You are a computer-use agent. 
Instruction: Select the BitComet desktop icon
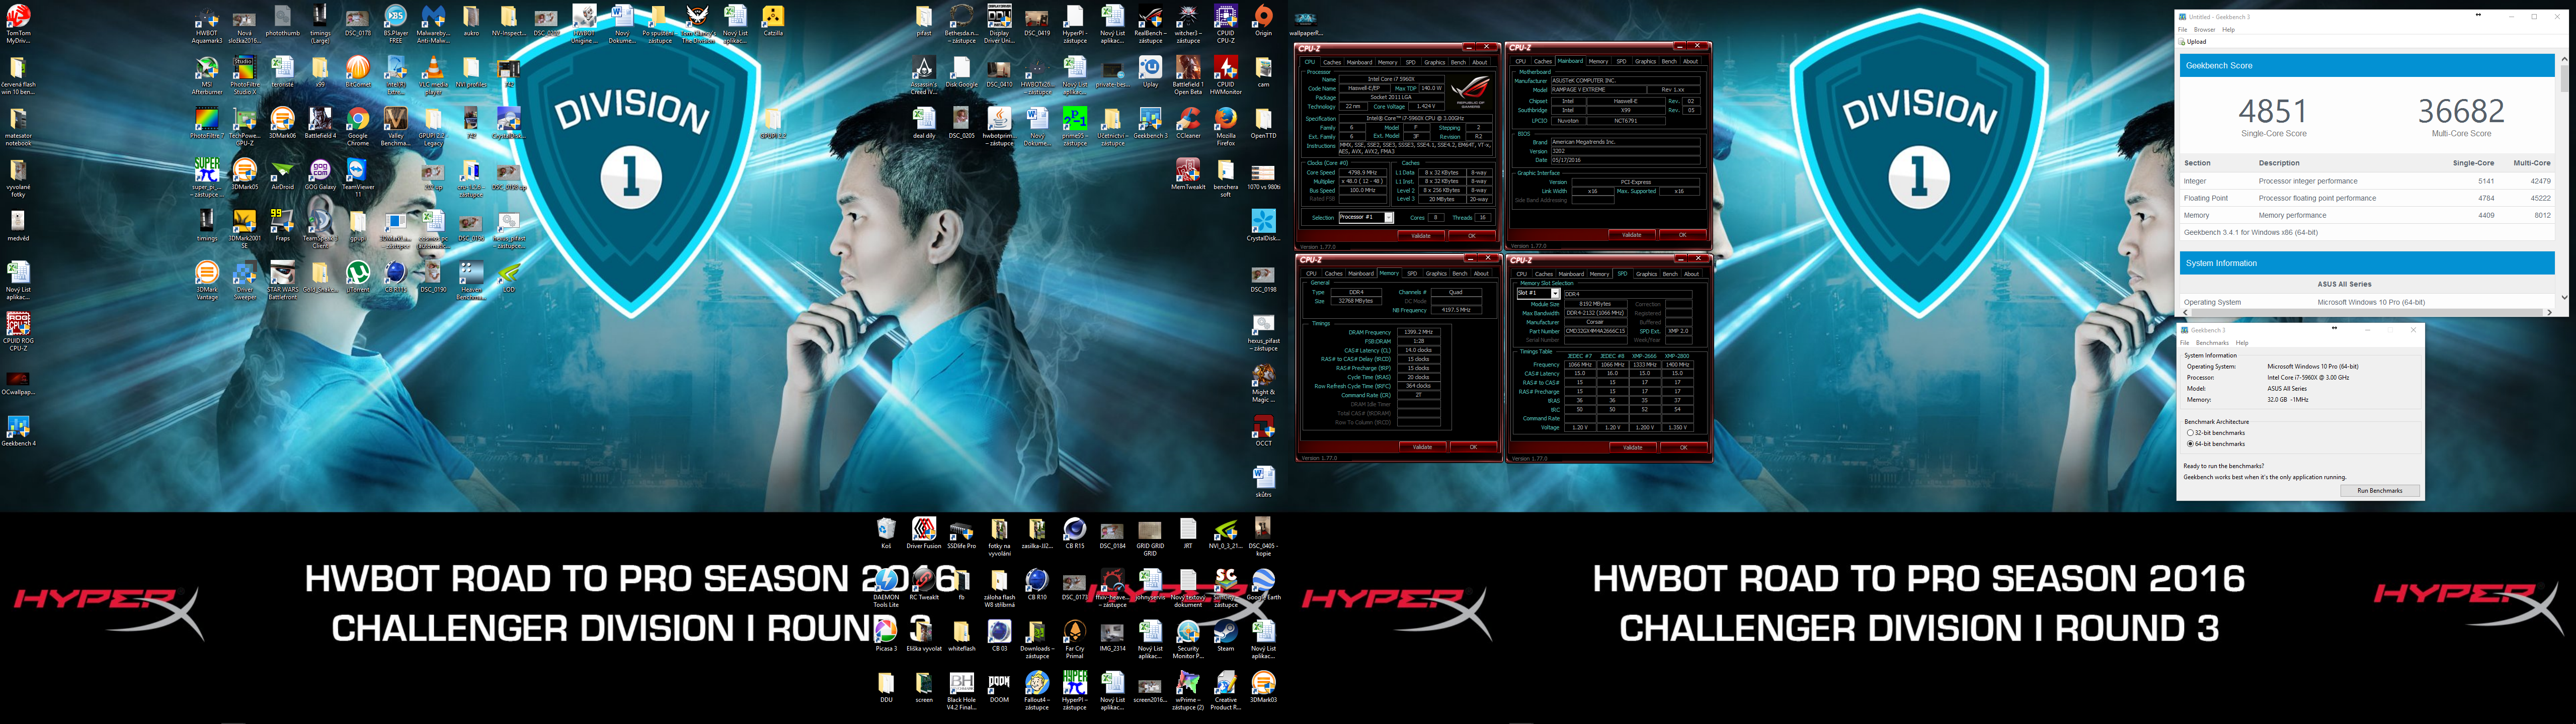click(357, 72)
